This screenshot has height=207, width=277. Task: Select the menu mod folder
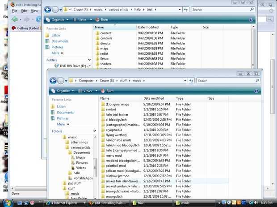pos(113,155)
